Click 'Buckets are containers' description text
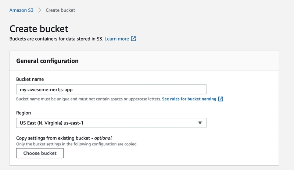Image resolution: width=294 pixels, height=170 pixels. [56, 39]
